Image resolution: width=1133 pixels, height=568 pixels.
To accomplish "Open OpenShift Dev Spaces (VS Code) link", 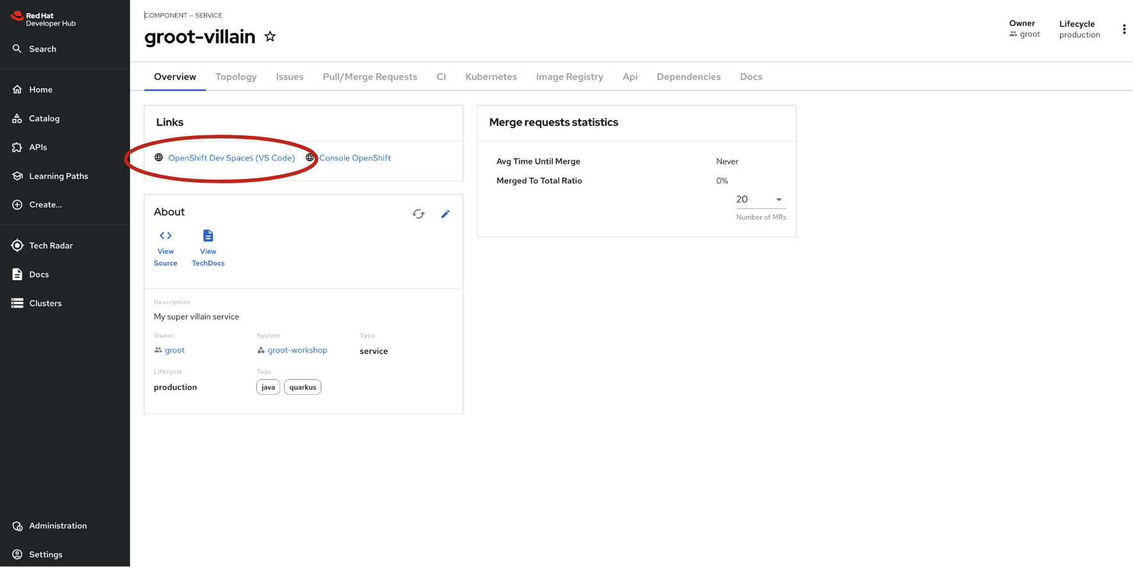I will [x=231, y=158].
